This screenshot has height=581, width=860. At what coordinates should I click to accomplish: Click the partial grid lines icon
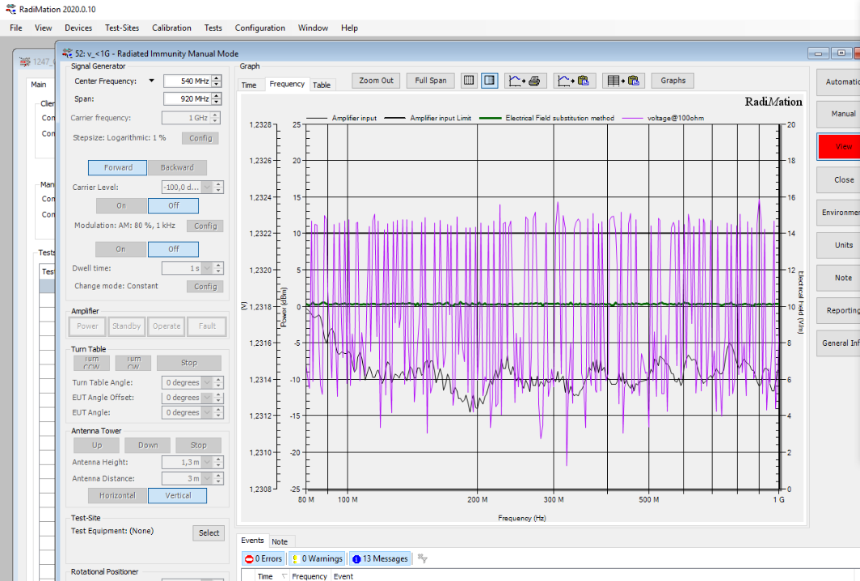click(x=489, y=81)
